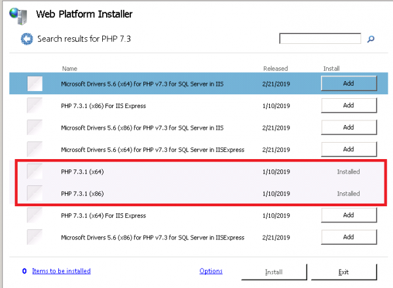The height and width of the screenshot is (288, 393).
Task: Click Installed status for PHP 7.3.1 (x64)
Action: click(x=348, y=171)
